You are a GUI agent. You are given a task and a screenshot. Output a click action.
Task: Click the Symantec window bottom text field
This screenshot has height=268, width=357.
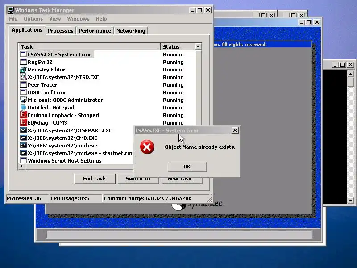(x=180, y=234)
